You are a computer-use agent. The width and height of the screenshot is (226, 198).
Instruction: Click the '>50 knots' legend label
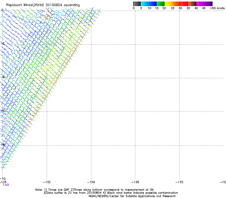point(217,8)
